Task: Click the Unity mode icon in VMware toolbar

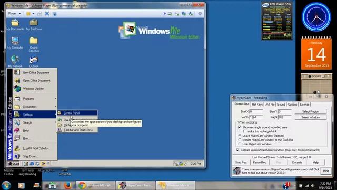Action: (x=55, y=14)
